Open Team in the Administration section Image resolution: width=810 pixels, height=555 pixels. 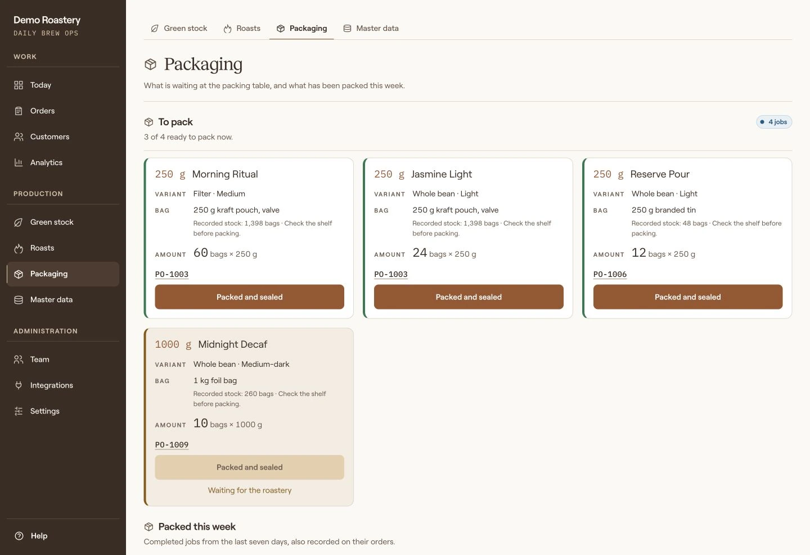click(63, 359)
